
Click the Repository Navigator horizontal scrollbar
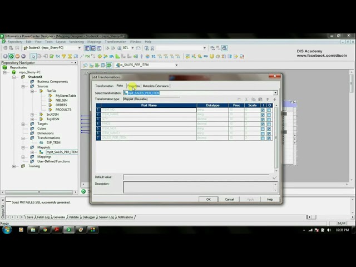(39, 192)
